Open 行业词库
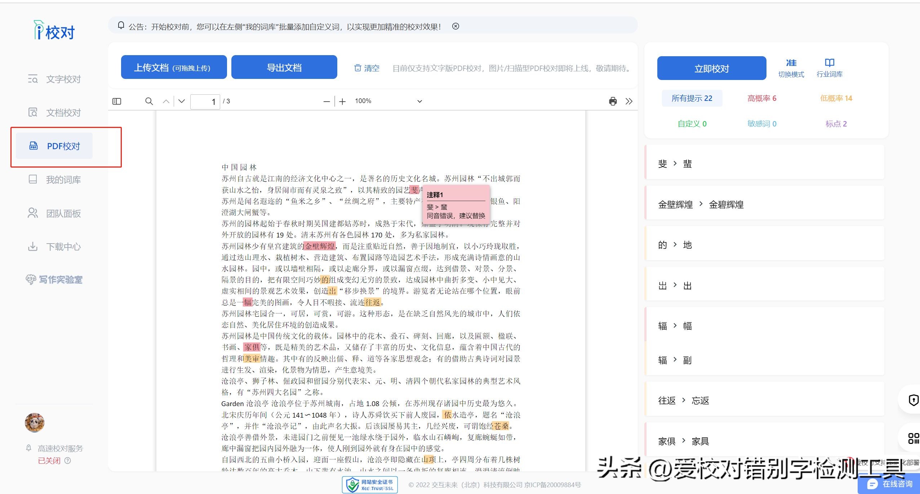This screenshot has height=494, width=920. (x=829, y=68)
